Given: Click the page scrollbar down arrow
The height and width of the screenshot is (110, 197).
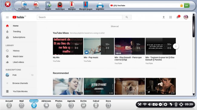Looking at the screenshot, I should [194, 94].
